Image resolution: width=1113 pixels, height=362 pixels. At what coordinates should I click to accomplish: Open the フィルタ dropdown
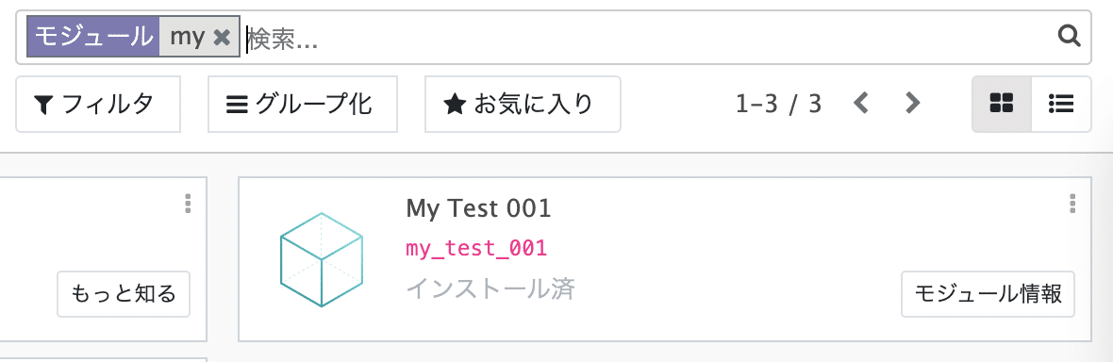(x=98, y=105)
